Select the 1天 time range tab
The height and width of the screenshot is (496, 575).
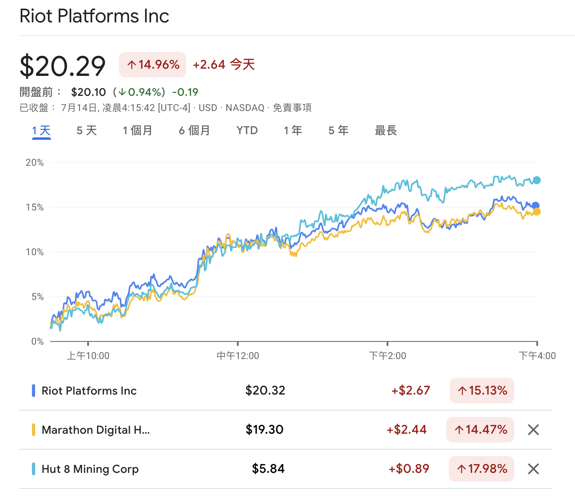click(42, 131)
